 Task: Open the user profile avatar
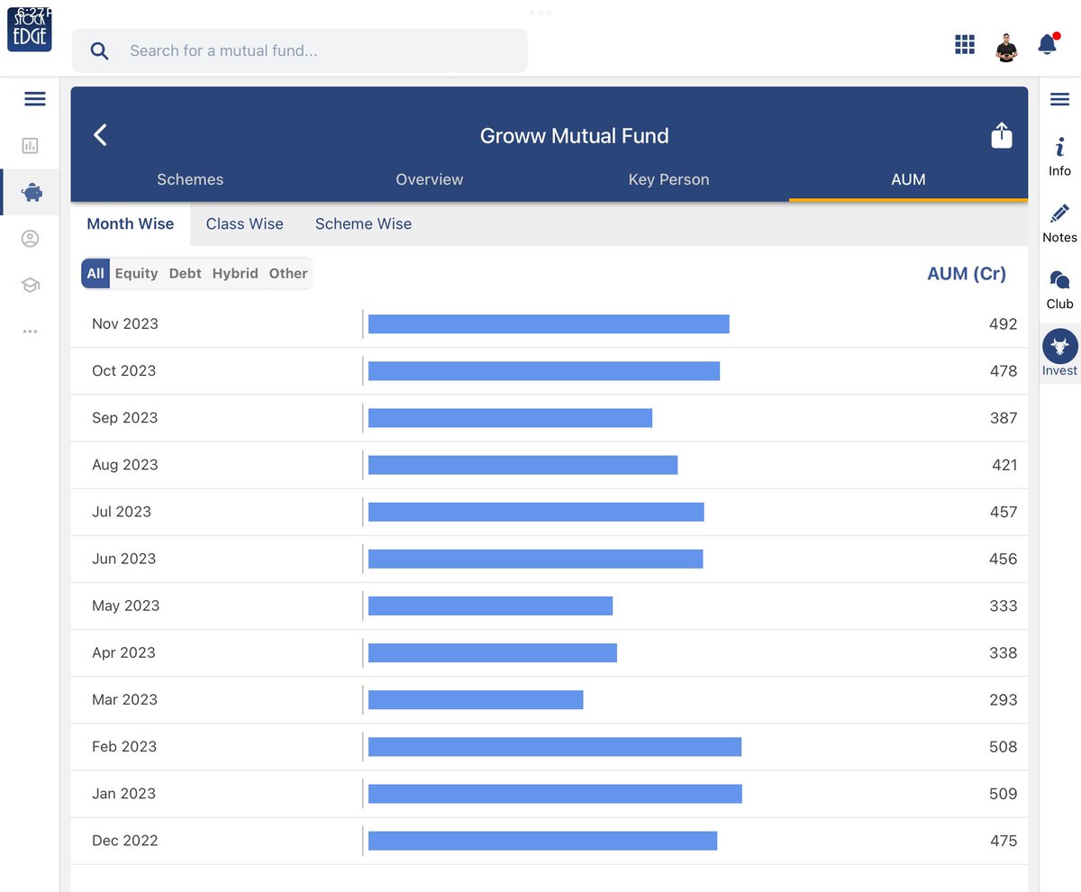(x=1006, y=47)
